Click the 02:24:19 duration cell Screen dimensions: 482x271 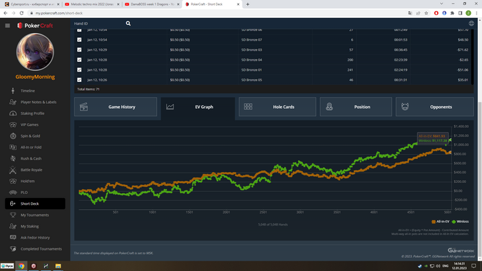(401, 70)
